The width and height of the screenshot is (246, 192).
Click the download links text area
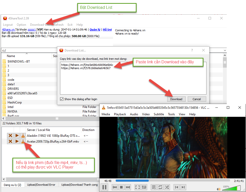pyautogui.click(x=133, y=78)
